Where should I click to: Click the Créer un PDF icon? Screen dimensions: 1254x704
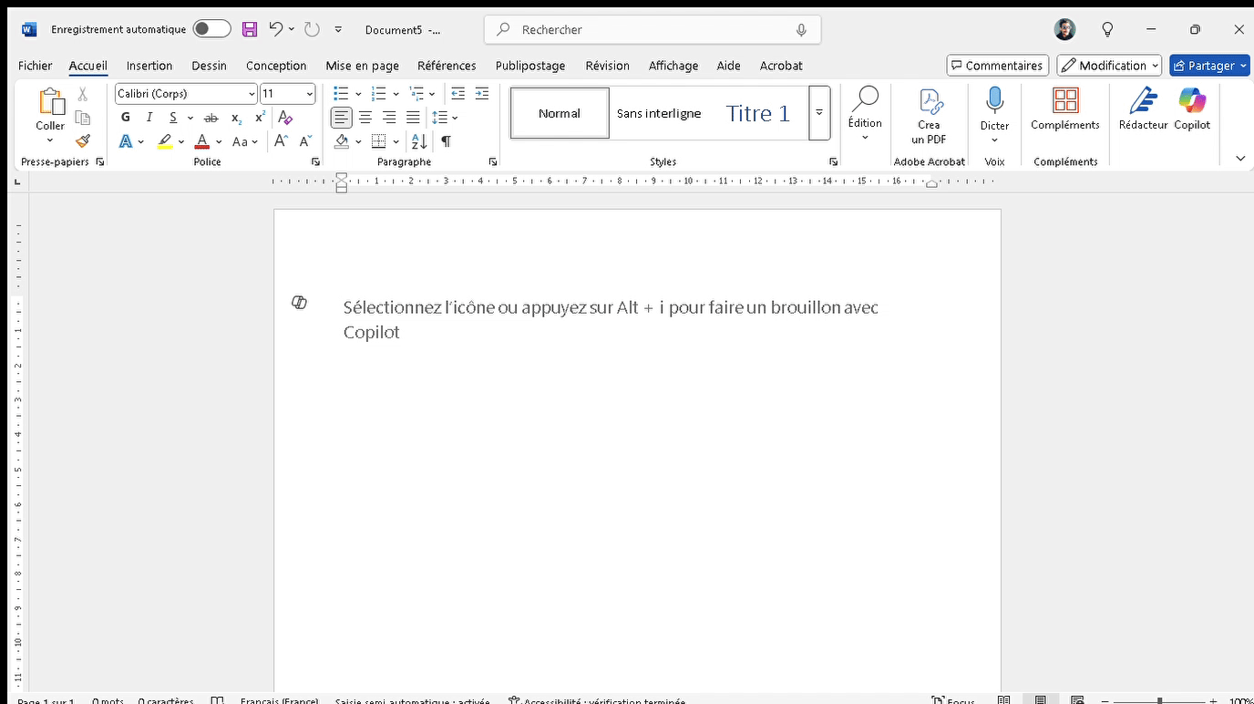[929, 101]
